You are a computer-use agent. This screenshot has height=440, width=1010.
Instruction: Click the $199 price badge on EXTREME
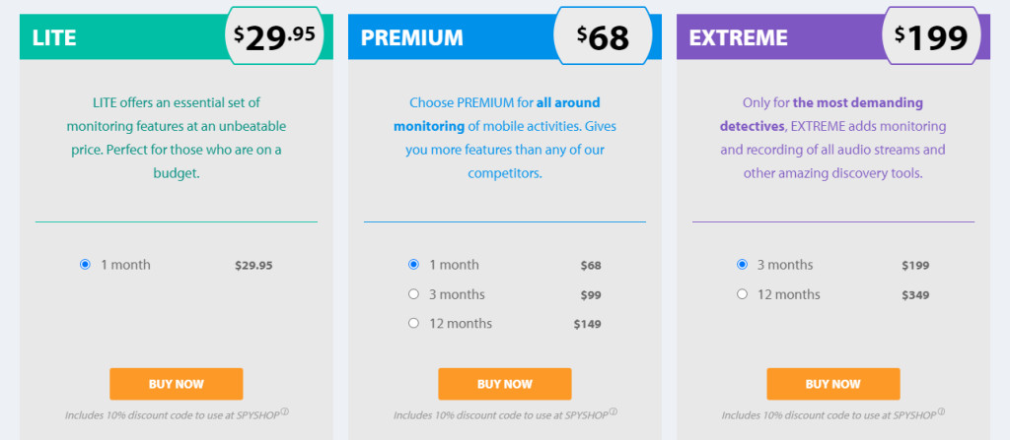point(931,36)
